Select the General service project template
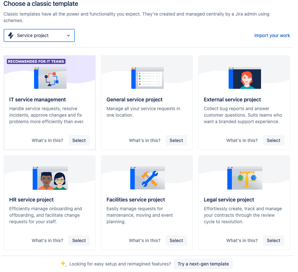Viewport: 298px width, 272px height. point(176,140)
